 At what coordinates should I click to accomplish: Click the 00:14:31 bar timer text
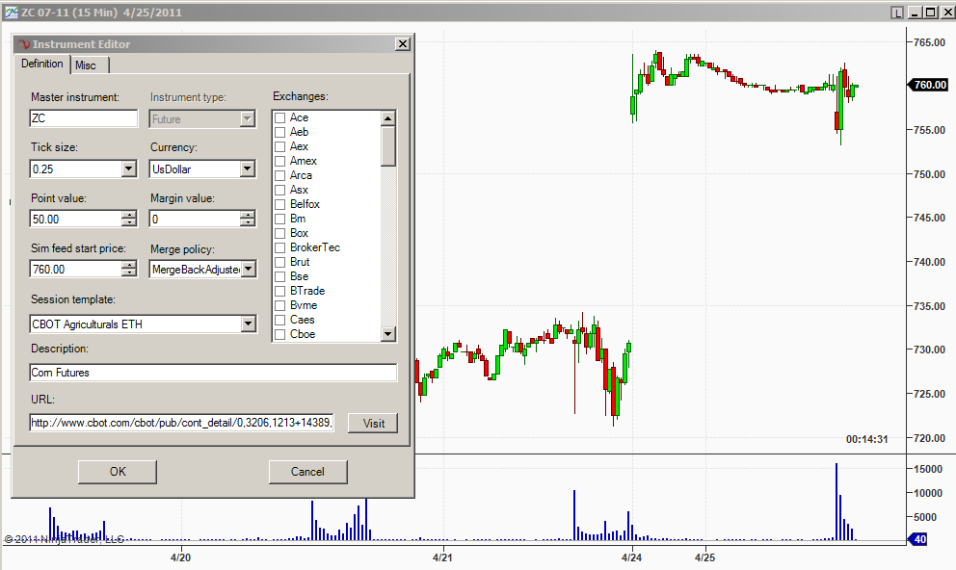tap(867, 439)
